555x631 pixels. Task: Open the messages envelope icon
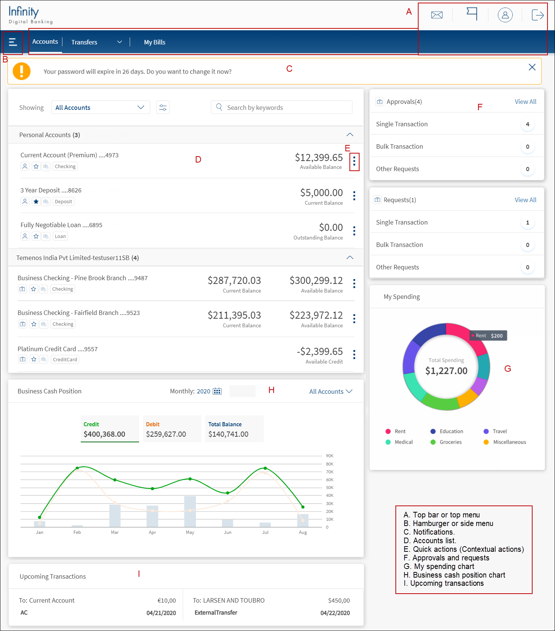click(437, 15)
